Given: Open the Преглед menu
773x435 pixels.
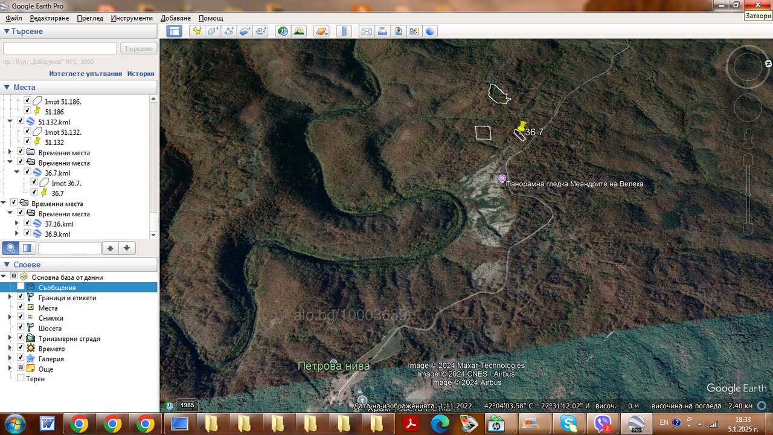Looking at the screenshot, I should (x=90, y=18).
